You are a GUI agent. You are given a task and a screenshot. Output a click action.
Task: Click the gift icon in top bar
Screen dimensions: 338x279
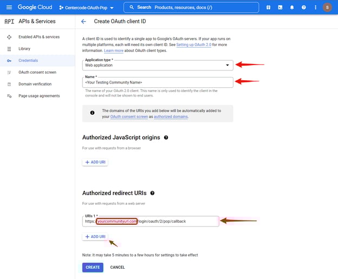tap(268, 8)
